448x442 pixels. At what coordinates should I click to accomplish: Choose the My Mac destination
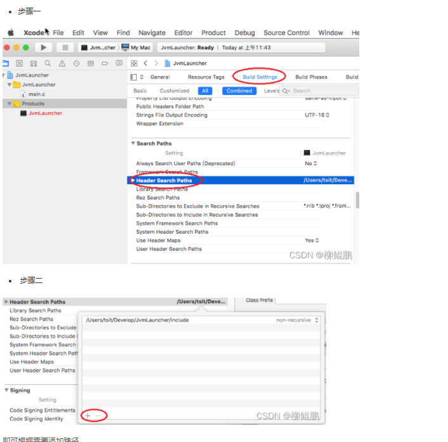136,47
